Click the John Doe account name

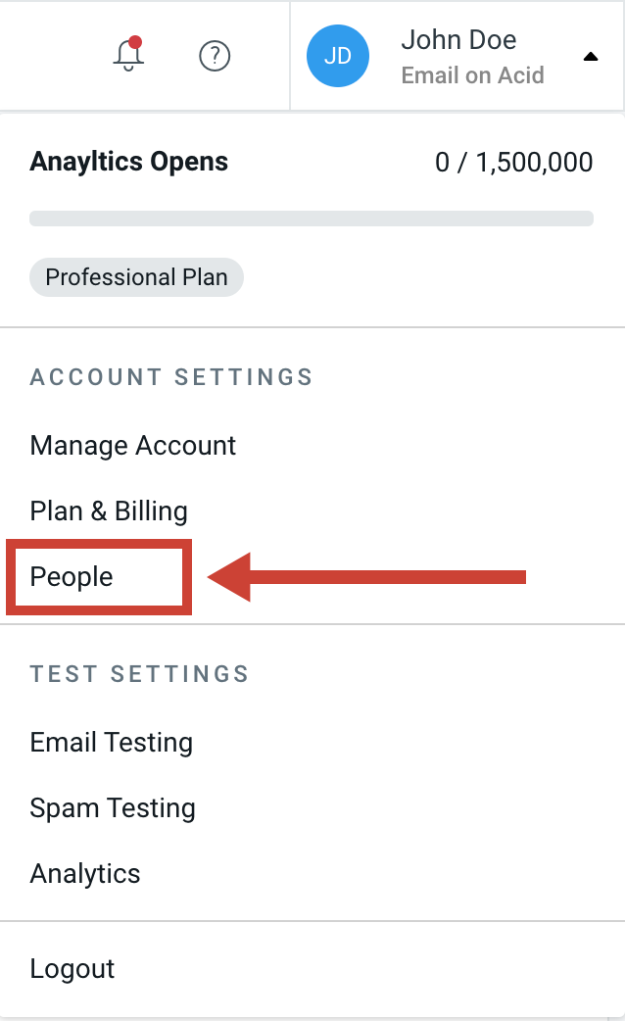coord(458,40)
